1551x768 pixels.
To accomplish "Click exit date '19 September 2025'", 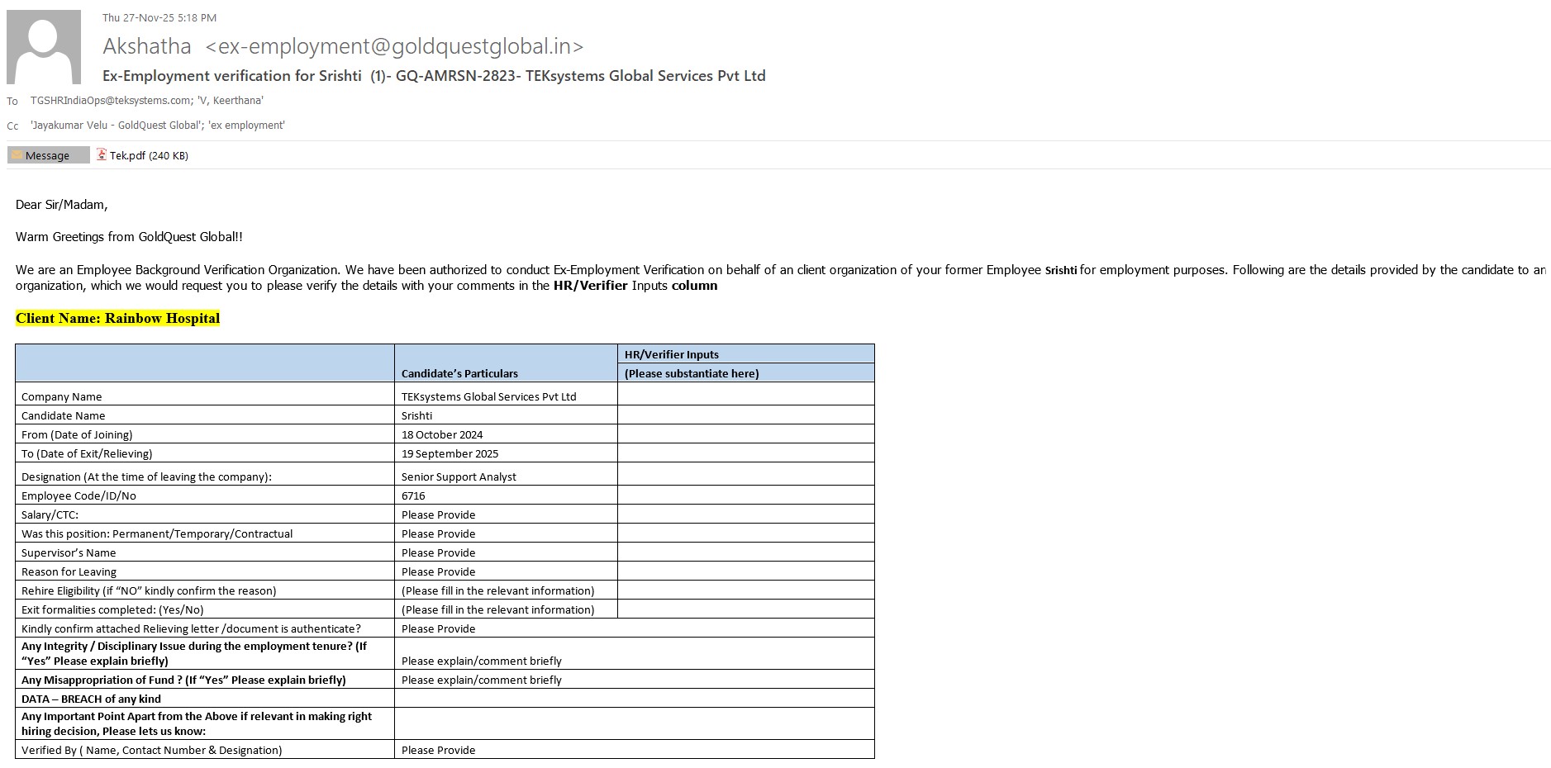I will coord(450,453).
